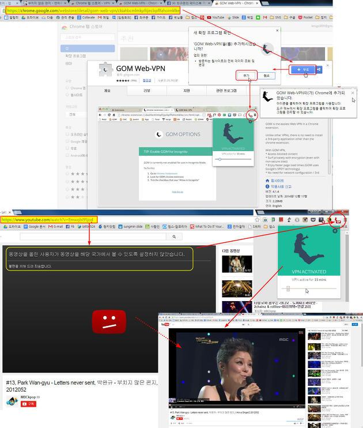Open the Related (관련 프로그램) tab

[x=226, y=91]
